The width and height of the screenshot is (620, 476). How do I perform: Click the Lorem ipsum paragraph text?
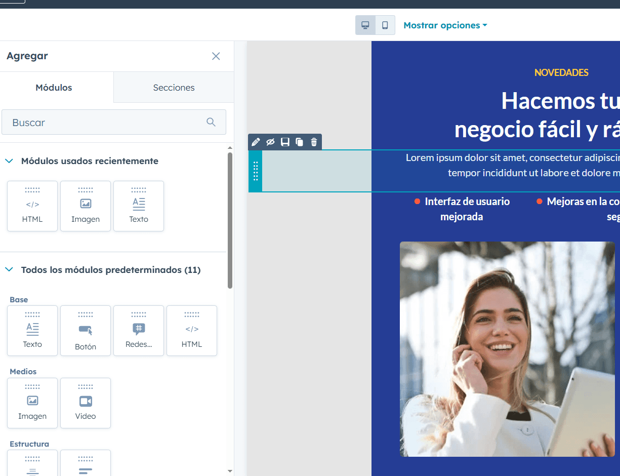tap(513, 165)
